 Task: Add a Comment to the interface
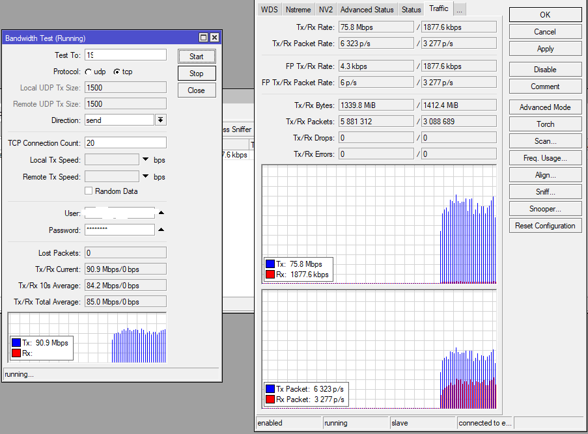[x=545, y=87]
